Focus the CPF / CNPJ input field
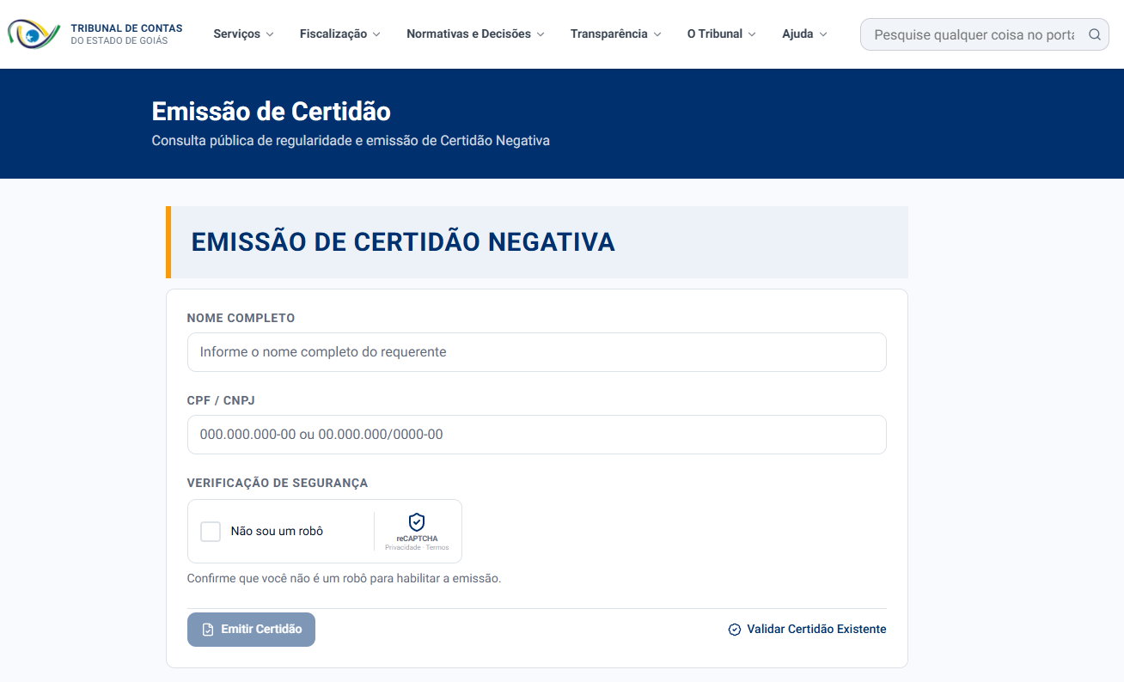 coord(536,435)
